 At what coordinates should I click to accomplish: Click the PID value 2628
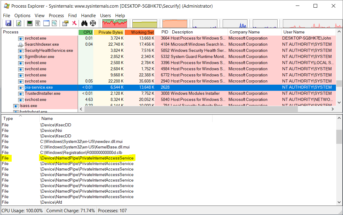165,87
